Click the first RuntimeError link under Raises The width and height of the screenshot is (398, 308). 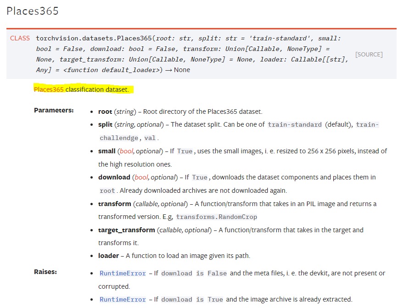tap(123, 273)
